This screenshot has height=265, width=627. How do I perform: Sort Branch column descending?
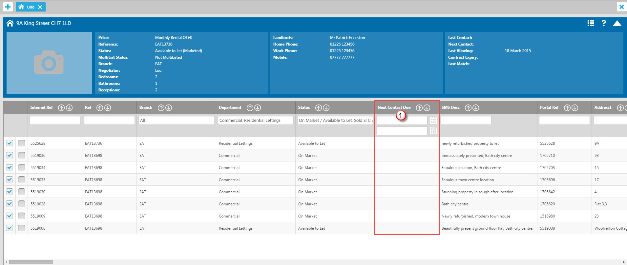169,108
